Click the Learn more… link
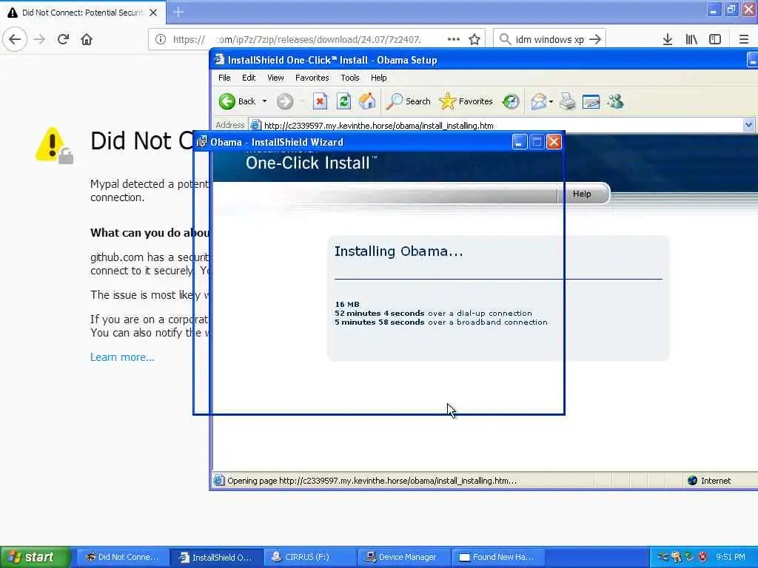Image resolution: width=758 pixels, height=568 pixels. 122,357
